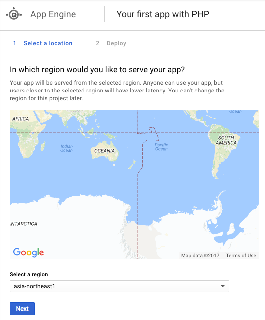Click the App Engine title text
The height and width of the screenshot is (320, 265).
pos(53,14)
